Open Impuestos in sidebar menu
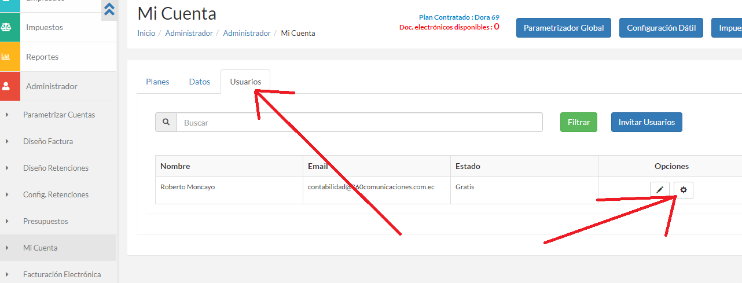This screenshot has height=283, width=742. pyautogui.click(x=45, y=27)
